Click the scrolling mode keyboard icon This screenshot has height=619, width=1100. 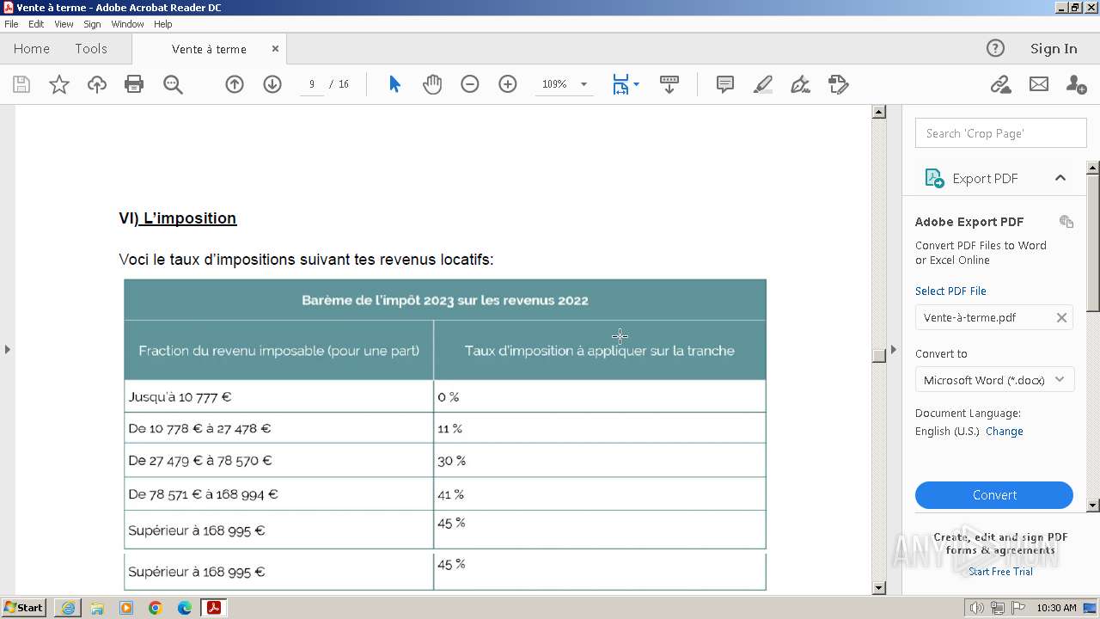(669, 84)
